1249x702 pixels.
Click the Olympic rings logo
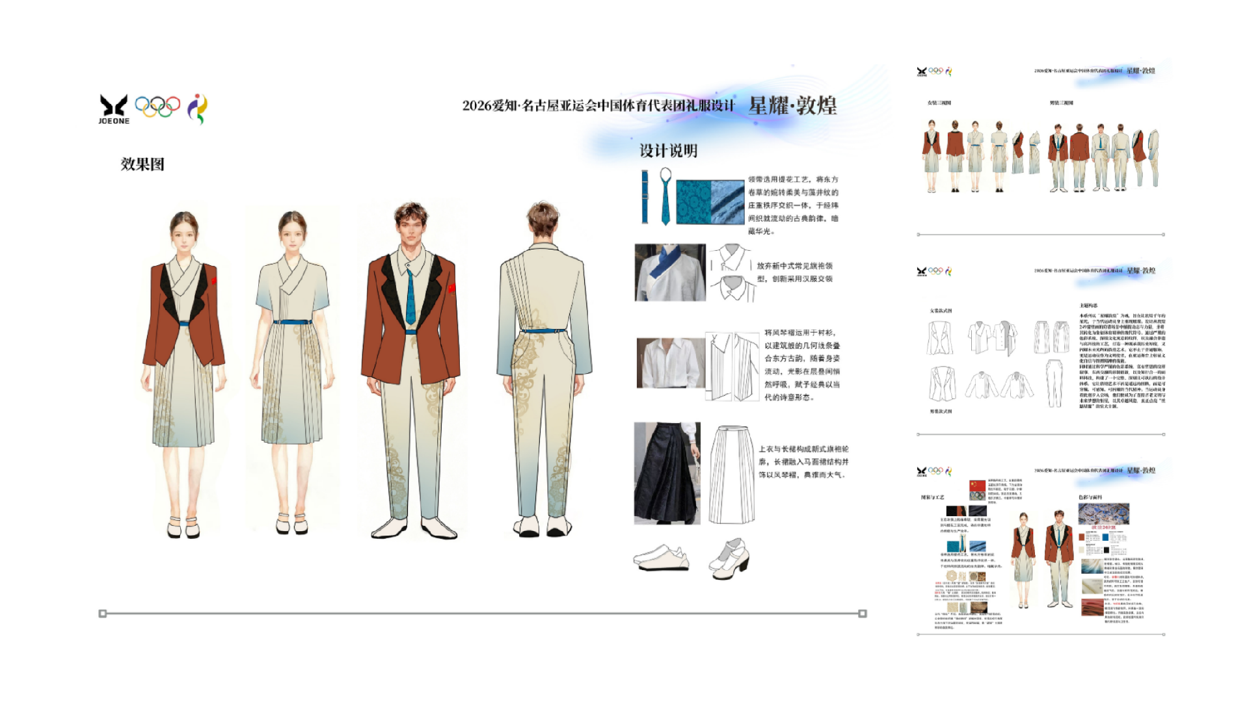pos(157,106)
